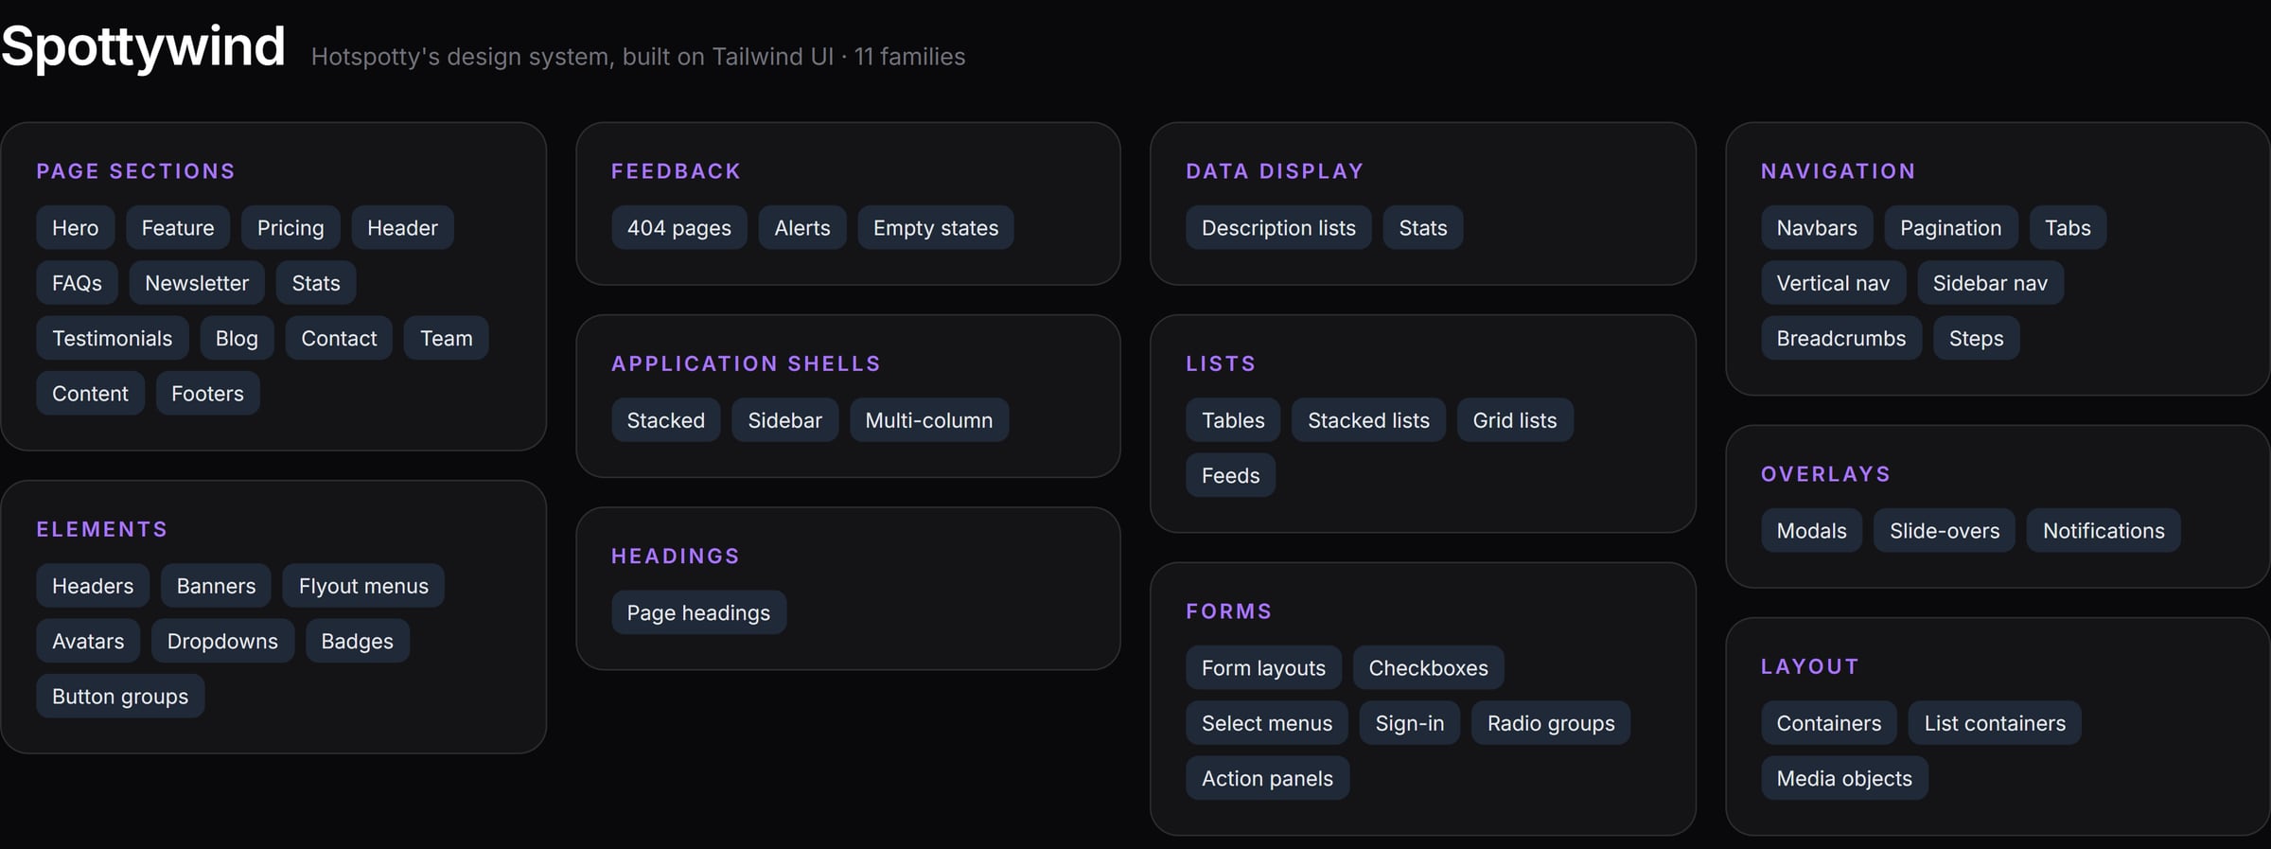Open the Notifications tag
The height and width of the screenshot is (849, 2271).
click(2104, 530)
